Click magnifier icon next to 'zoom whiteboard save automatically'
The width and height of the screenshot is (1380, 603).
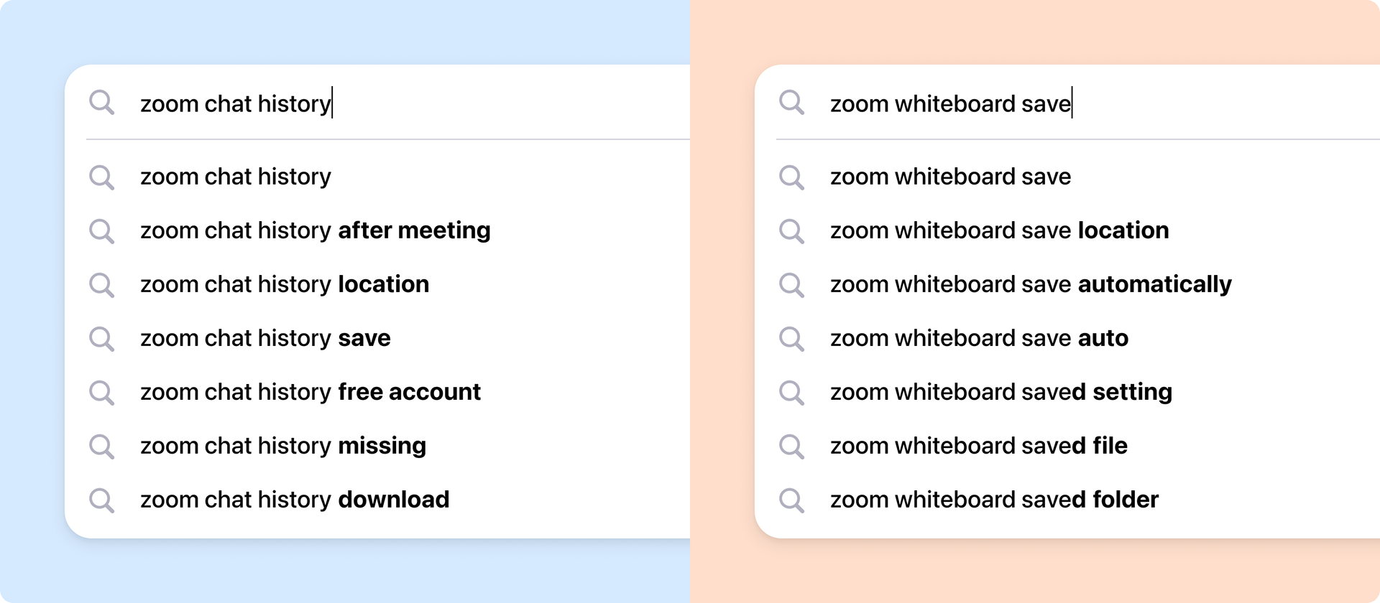pyautogui.click(x=791, y=285)
